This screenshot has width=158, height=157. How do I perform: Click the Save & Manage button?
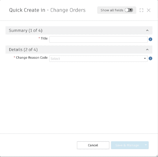tap(127, 145)
